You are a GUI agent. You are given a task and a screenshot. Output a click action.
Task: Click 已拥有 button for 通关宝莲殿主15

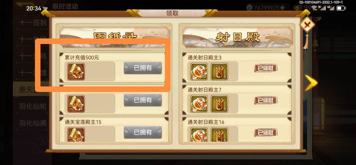[x=143, y=132]
